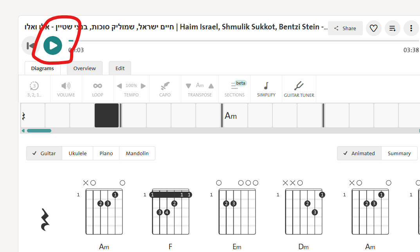Open the Capo tool
Viewport: 420px width, 252px height.
pos(165,89)
